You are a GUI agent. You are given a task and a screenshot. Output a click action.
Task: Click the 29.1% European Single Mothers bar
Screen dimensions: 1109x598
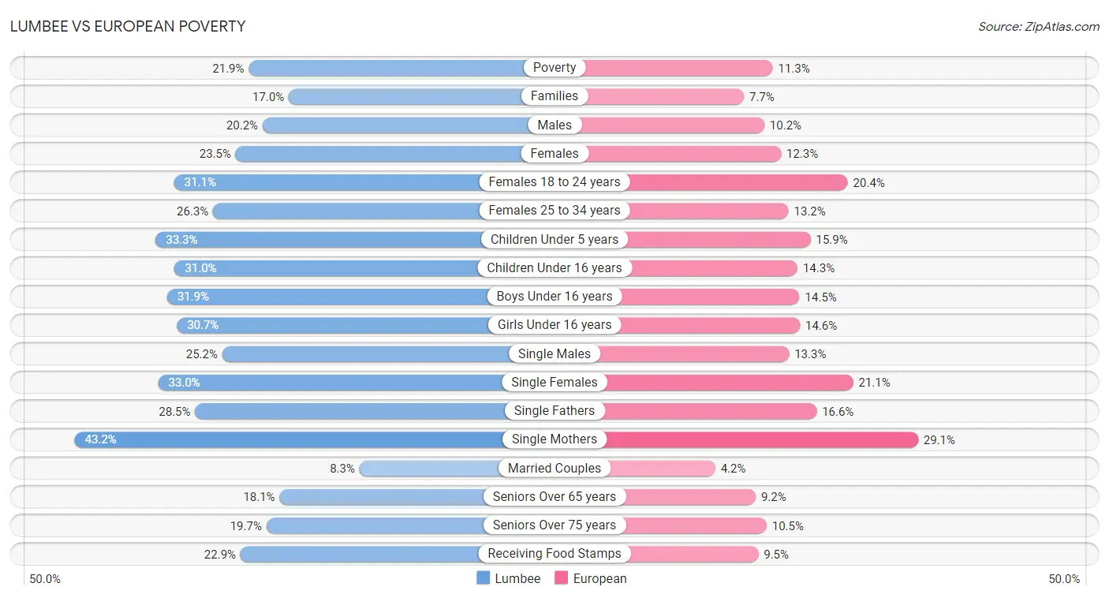pos(737,439)
